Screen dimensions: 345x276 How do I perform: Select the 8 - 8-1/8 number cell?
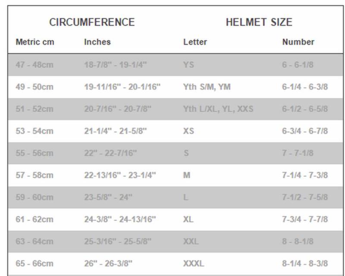298,241
